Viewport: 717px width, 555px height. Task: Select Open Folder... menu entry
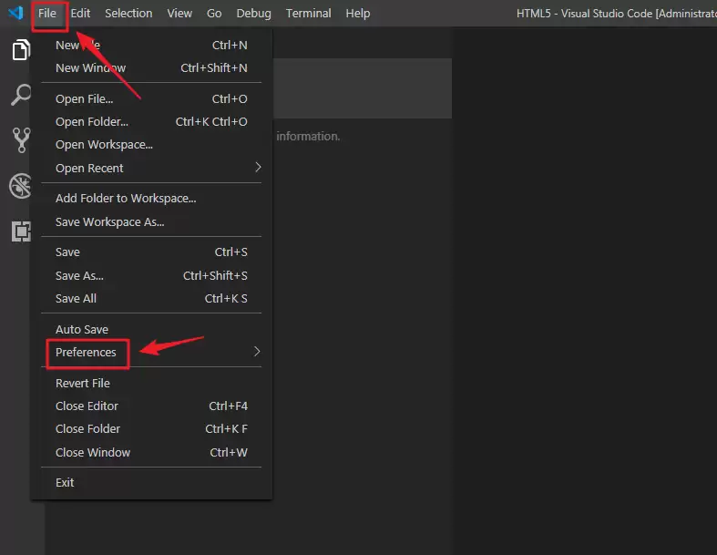click(x=92, y=121)
